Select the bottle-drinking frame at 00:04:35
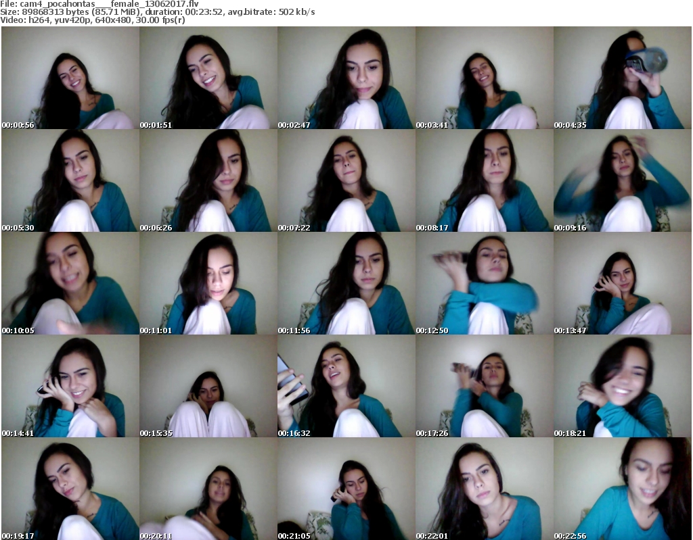Screen dimensions: 693x540 tap(623, 78)
